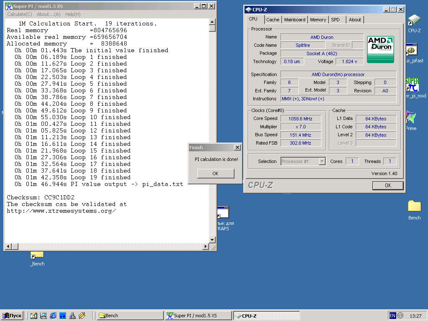Click the Checksum: CC9C1DD2 line

pyautogui.click(x=41, y=197)
